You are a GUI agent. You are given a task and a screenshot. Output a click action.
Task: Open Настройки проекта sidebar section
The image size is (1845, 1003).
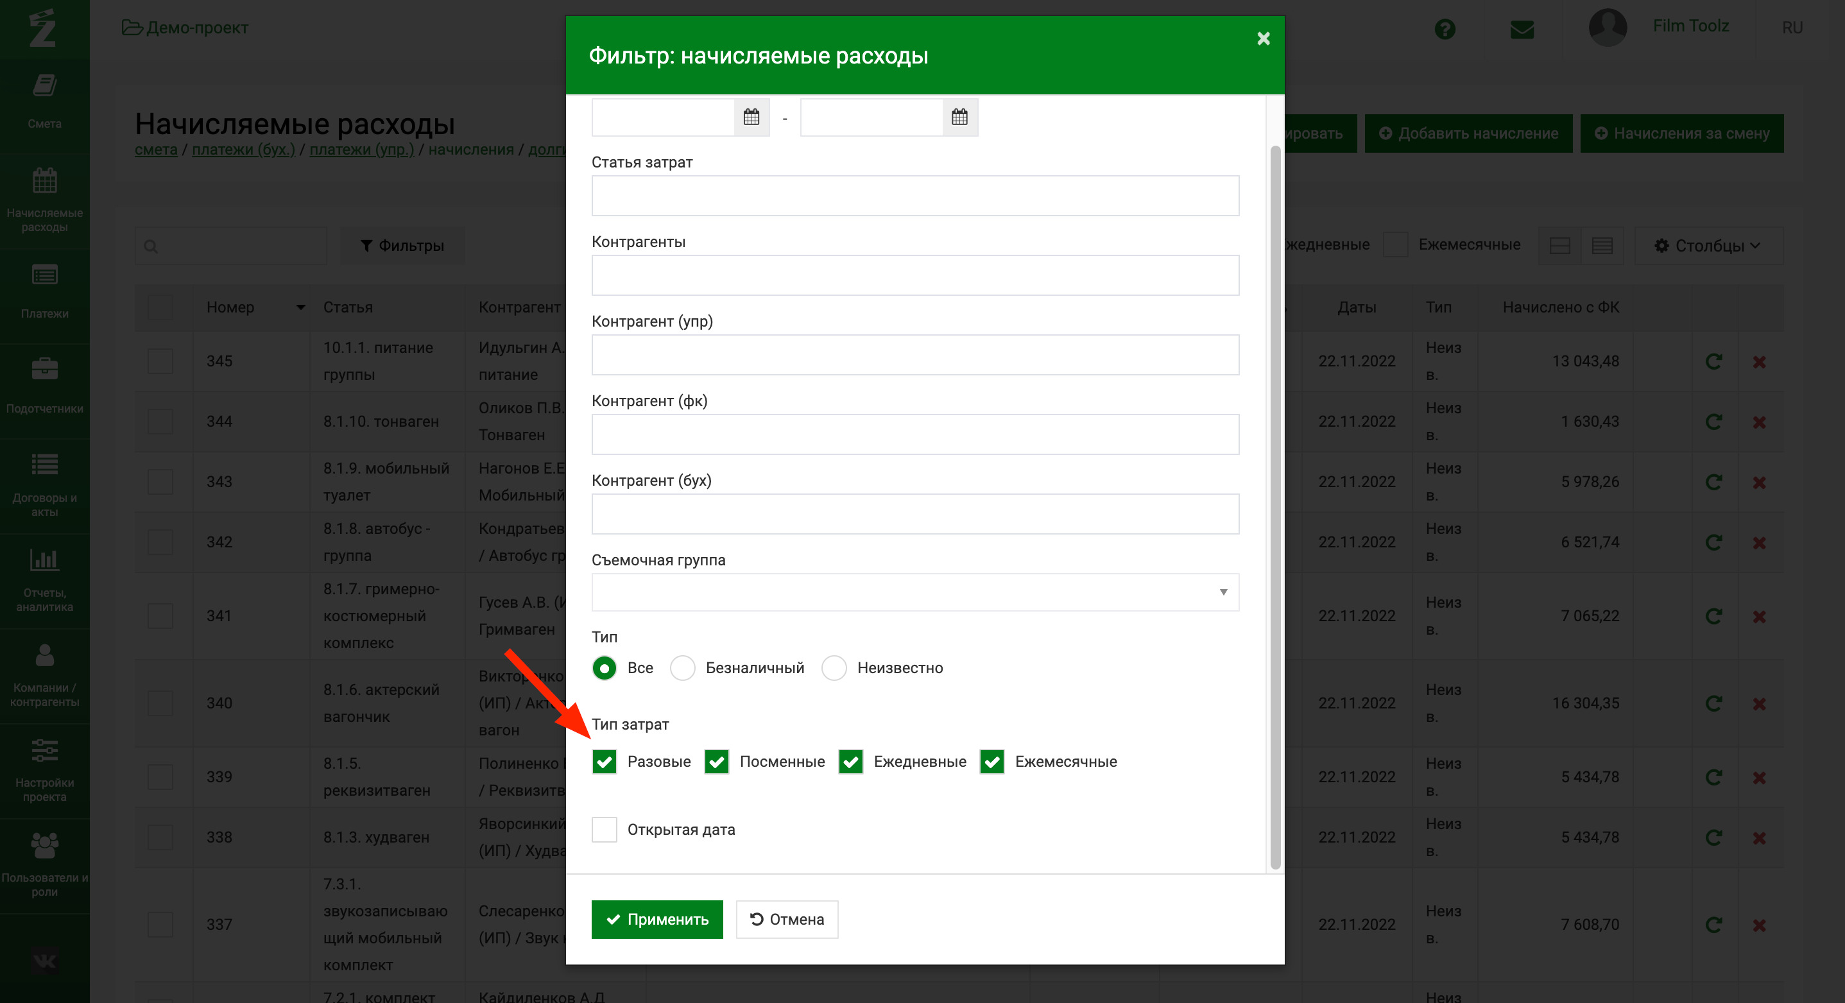click(x=44, y=769)
